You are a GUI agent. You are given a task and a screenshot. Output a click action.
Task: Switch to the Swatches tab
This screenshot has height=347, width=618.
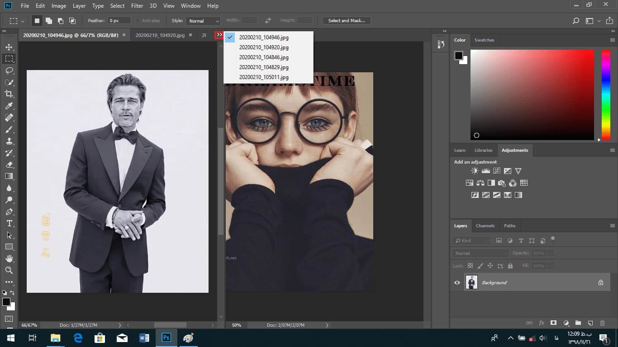[x=484, y=40]
